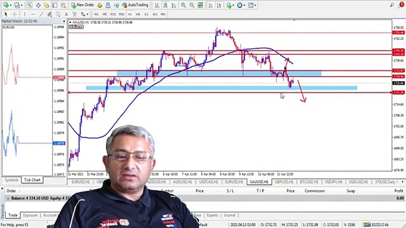Switch chart to bar chart type
The height and width of the screenshot is (228, 406).
157,5
